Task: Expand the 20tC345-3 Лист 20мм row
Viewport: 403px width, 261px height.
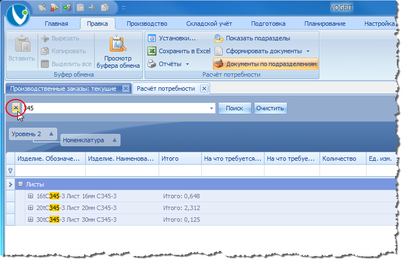Action: coord(30,208)
